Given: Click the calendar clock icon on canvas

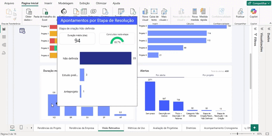Looking at the screenshot, I should [22, 31].
